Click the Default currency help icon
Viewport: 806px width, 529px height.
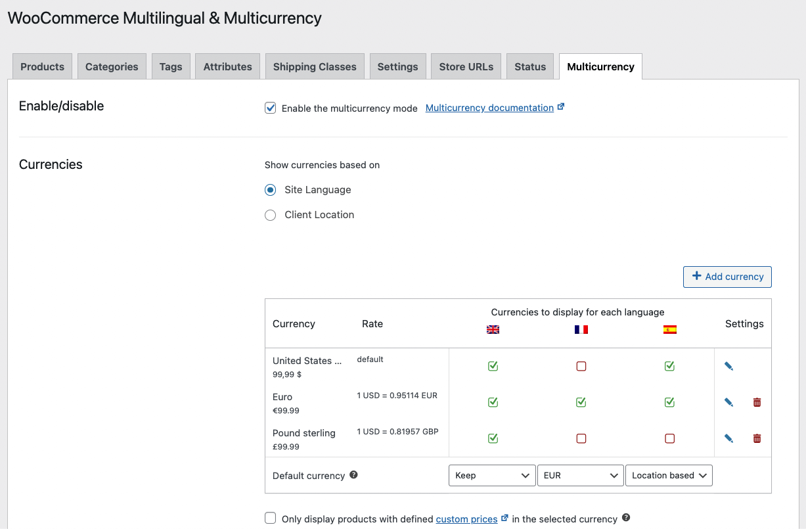click(x=353, y=474)
